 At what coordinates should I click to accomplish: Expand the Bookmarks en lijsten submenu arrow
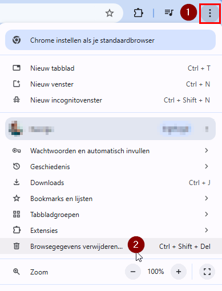[207, 198]
